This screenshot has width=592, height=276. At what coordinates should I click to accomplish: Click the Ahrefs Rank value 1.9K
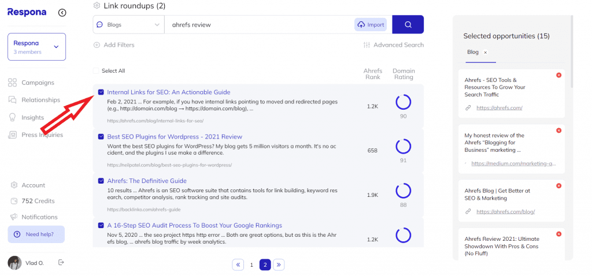pyautogui.click(x=372, y=195)
